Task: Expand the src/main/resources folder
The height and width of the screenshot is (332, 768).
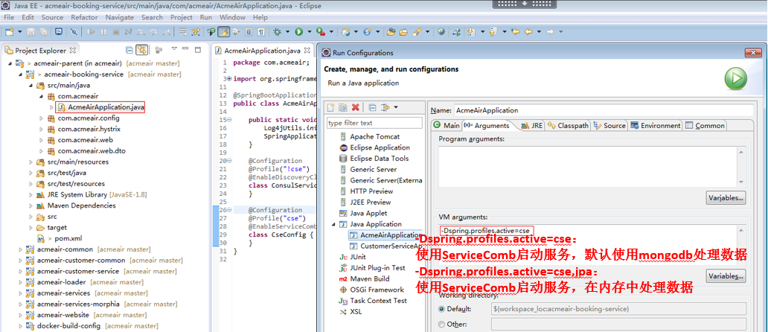Action: pos(31,162)
